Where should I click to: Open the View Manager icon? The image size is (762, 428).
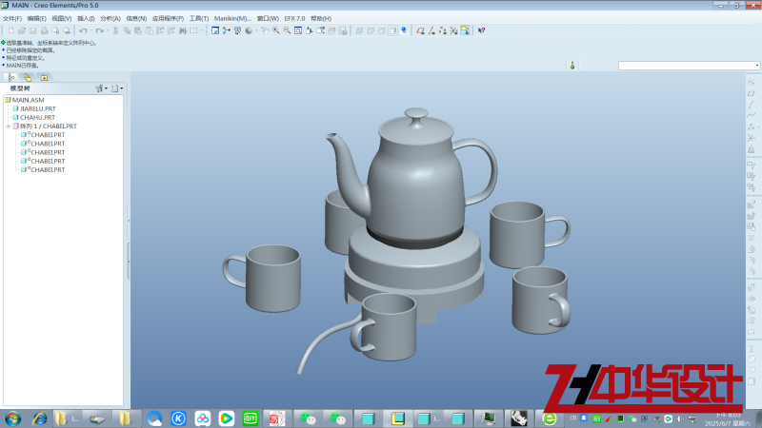click(343, 30)
